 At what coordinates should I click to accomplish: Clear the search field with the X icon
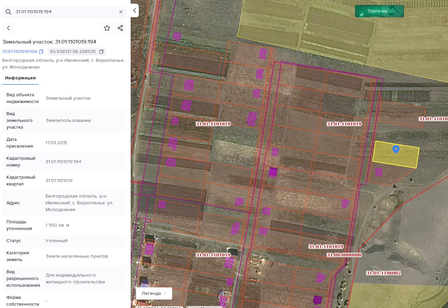[x=121, y=12]
